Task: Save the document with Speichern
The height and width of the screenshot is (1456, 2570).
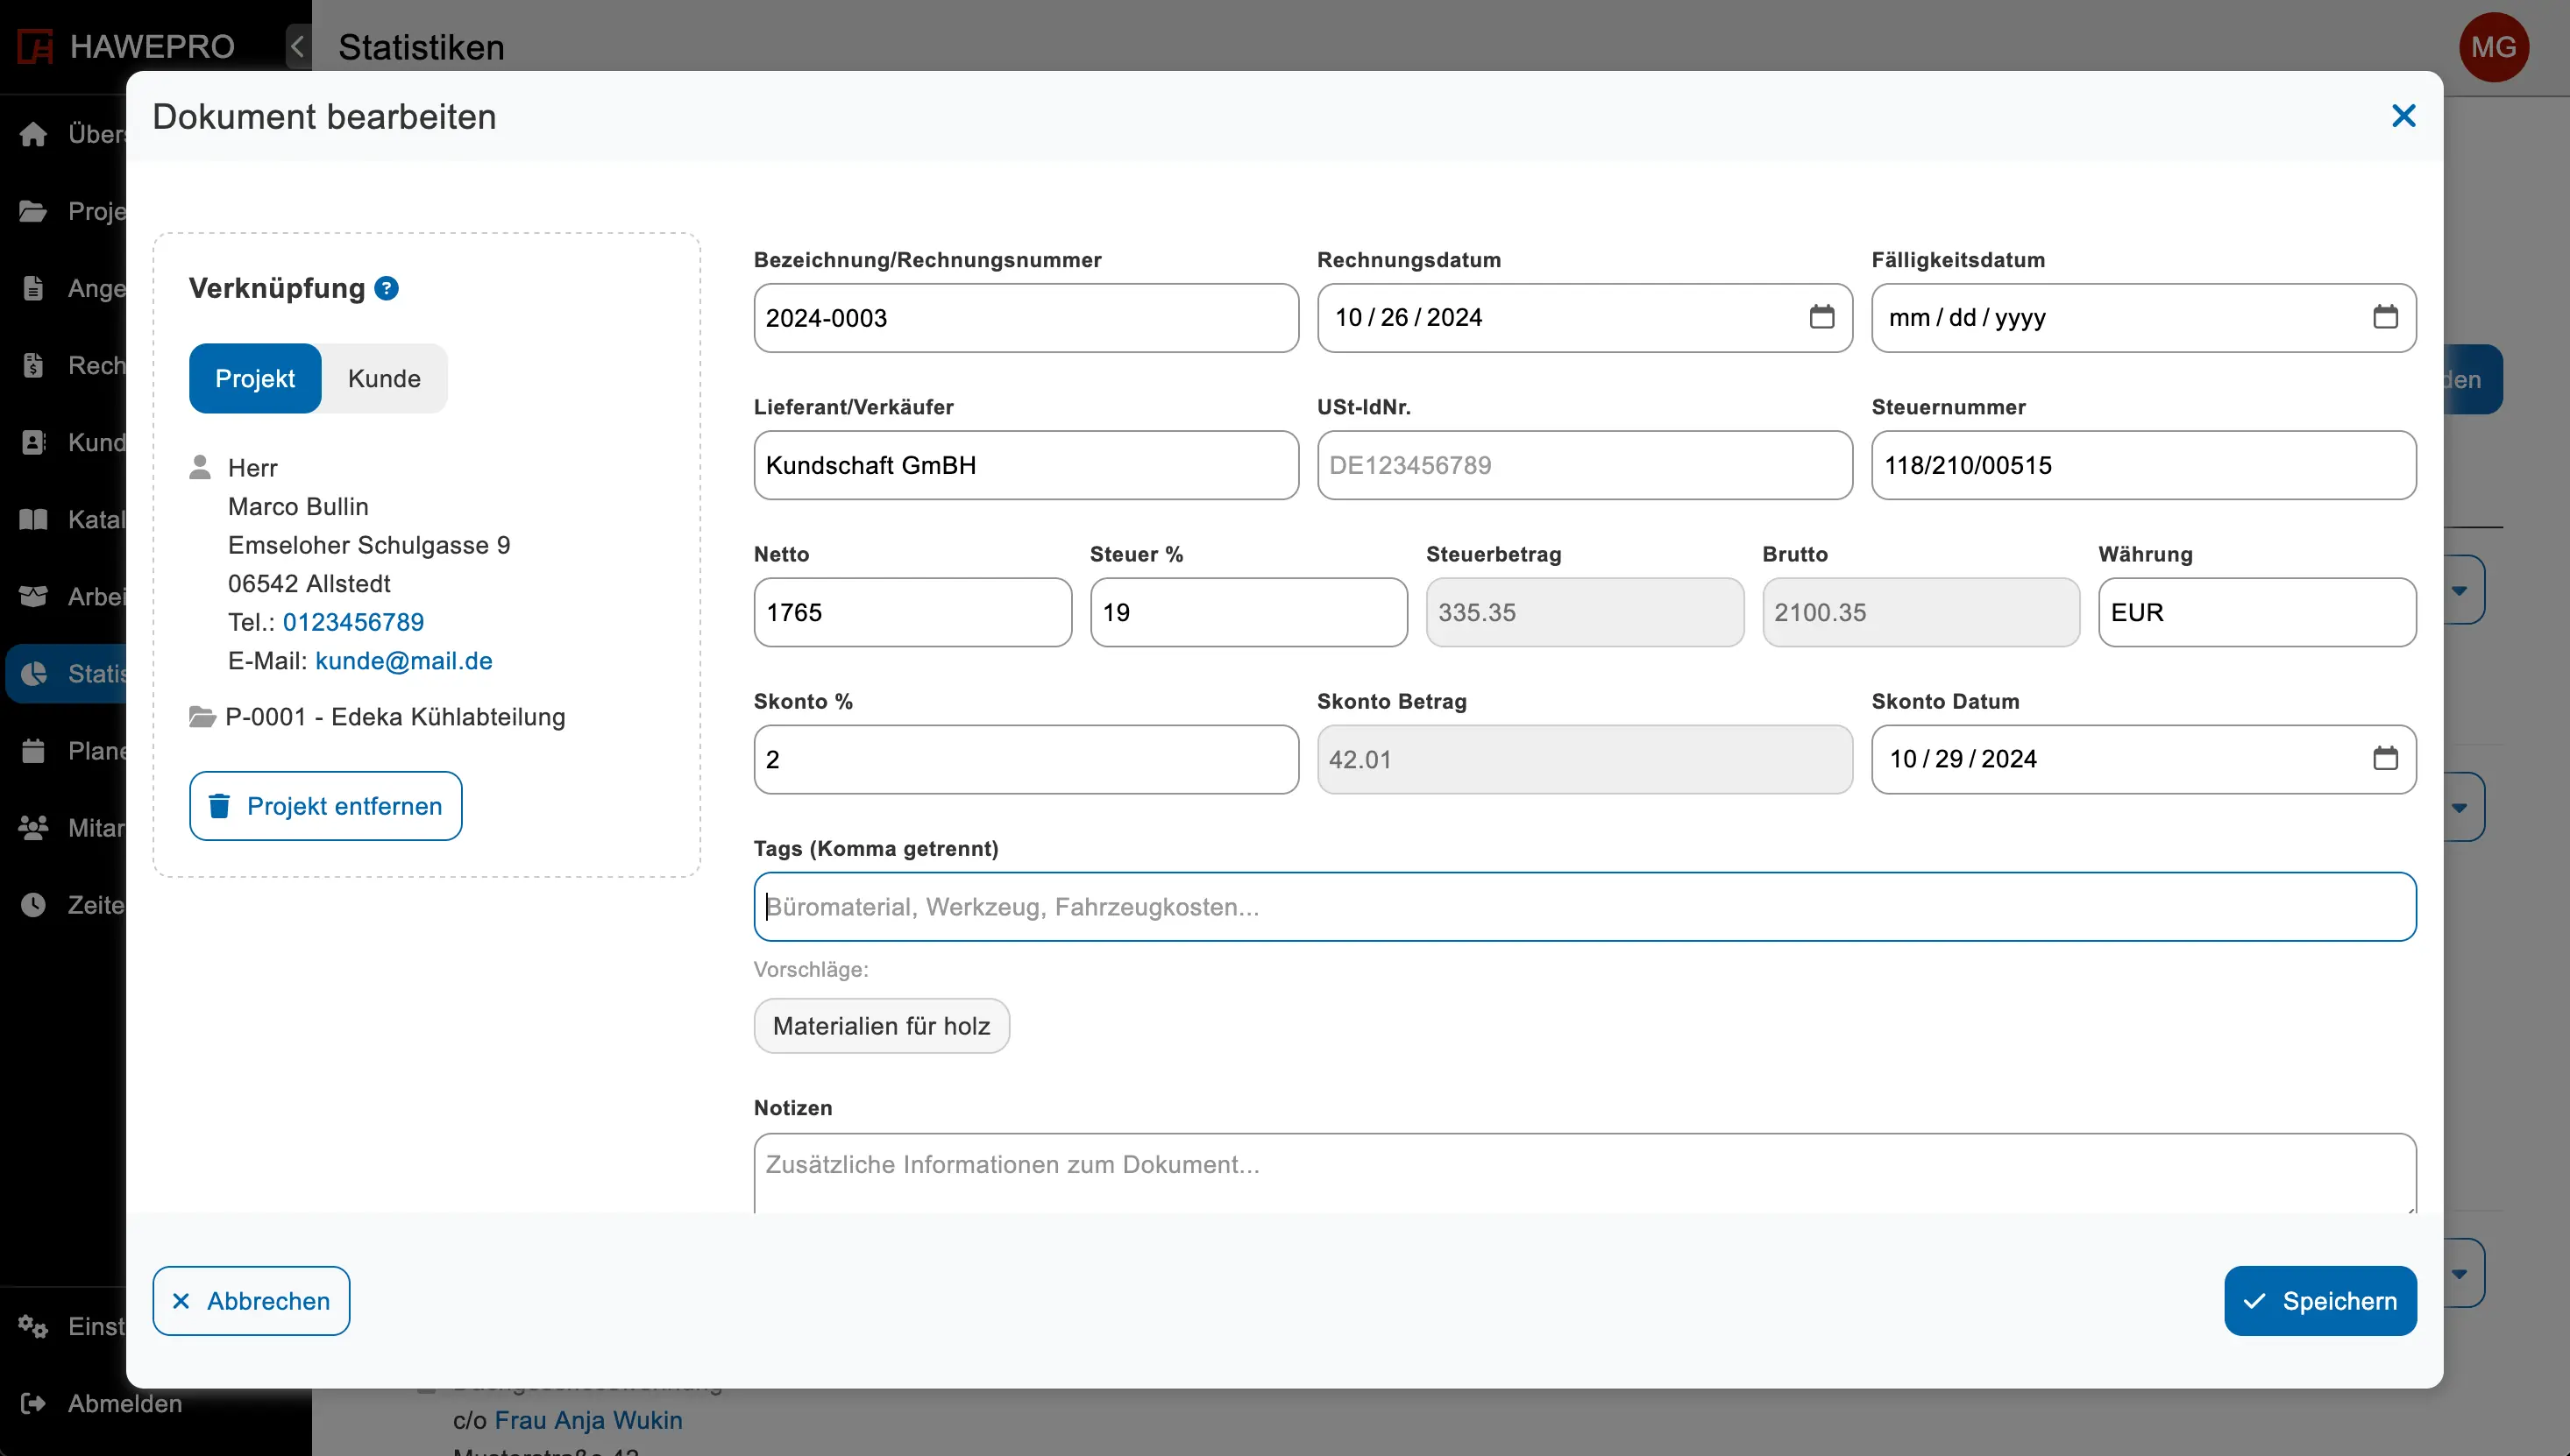Action: (x=2319, y=1301)
